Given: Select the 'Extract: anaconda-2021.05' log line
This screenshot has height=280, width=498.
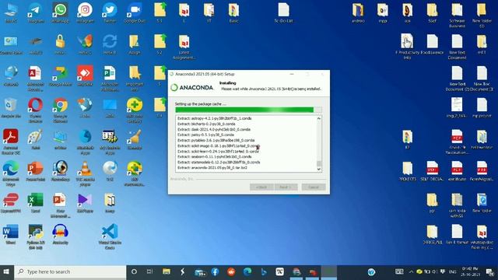Looking at the screenshot, I should coord(212,168).
